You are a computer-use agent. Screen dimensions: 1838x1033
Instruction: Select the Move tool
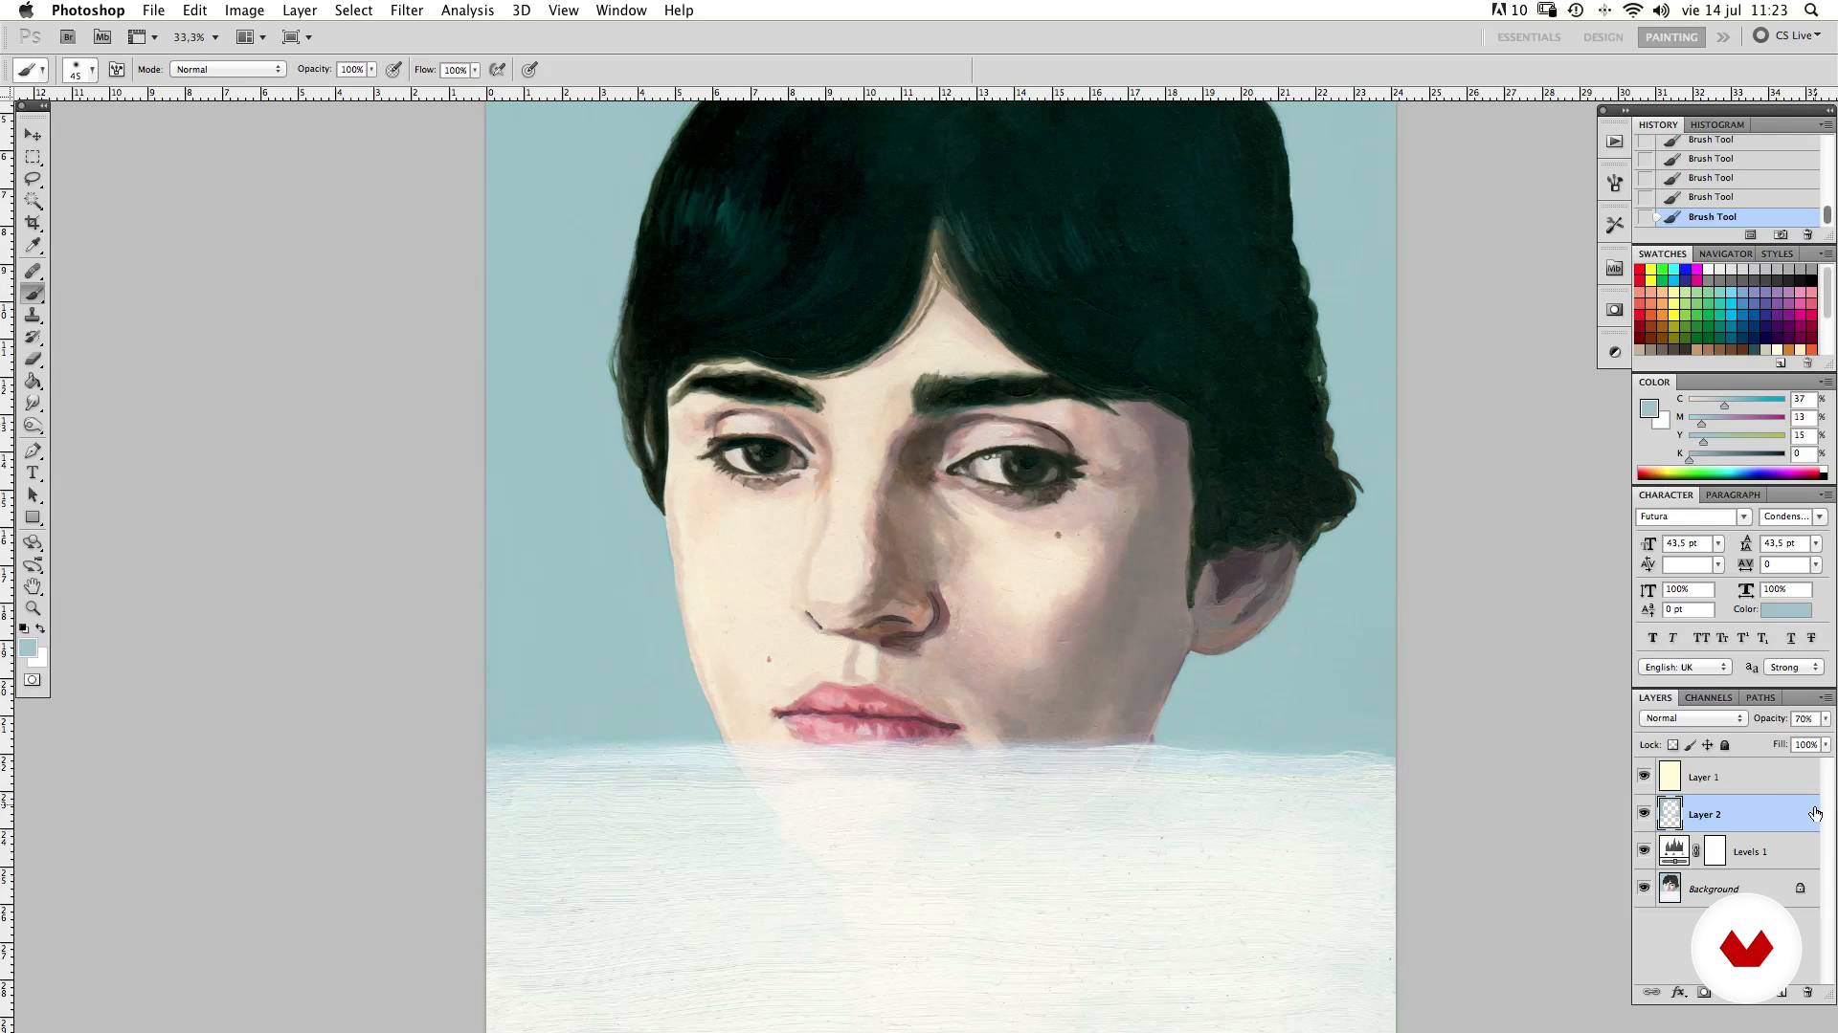tap(33, 135)
